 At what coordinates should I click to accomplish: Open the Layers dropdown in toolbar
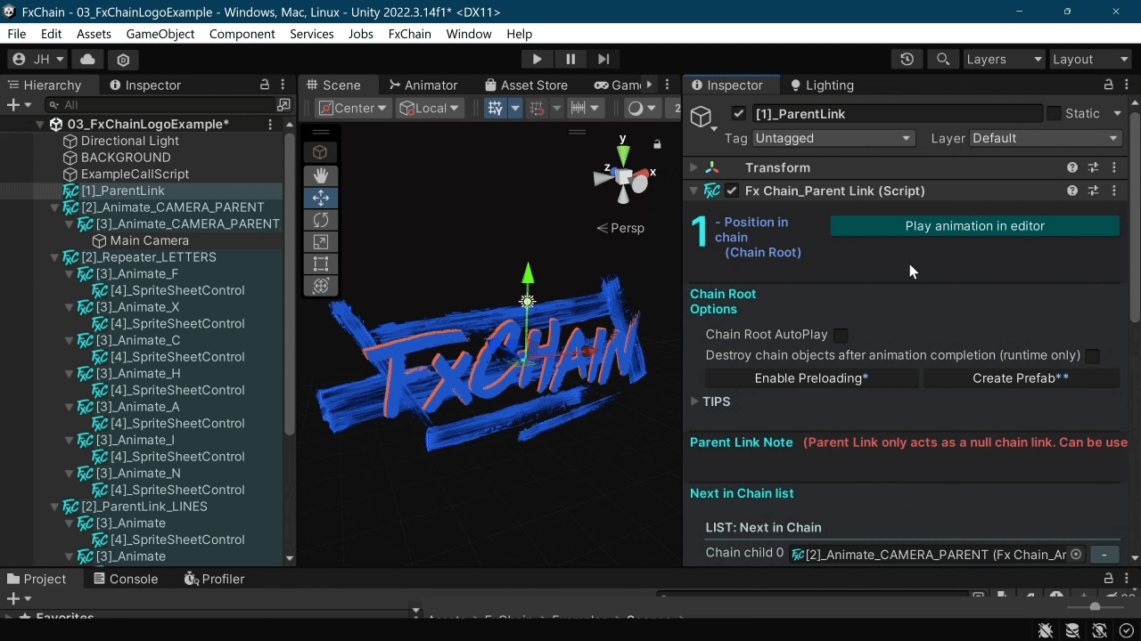[x=1004, y=59]
